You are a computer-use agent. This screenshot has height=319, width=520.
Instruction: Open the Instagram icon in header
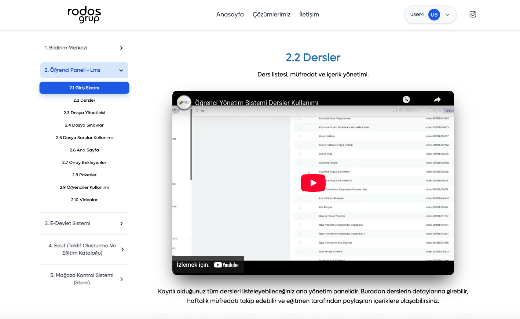click(473, 14)
